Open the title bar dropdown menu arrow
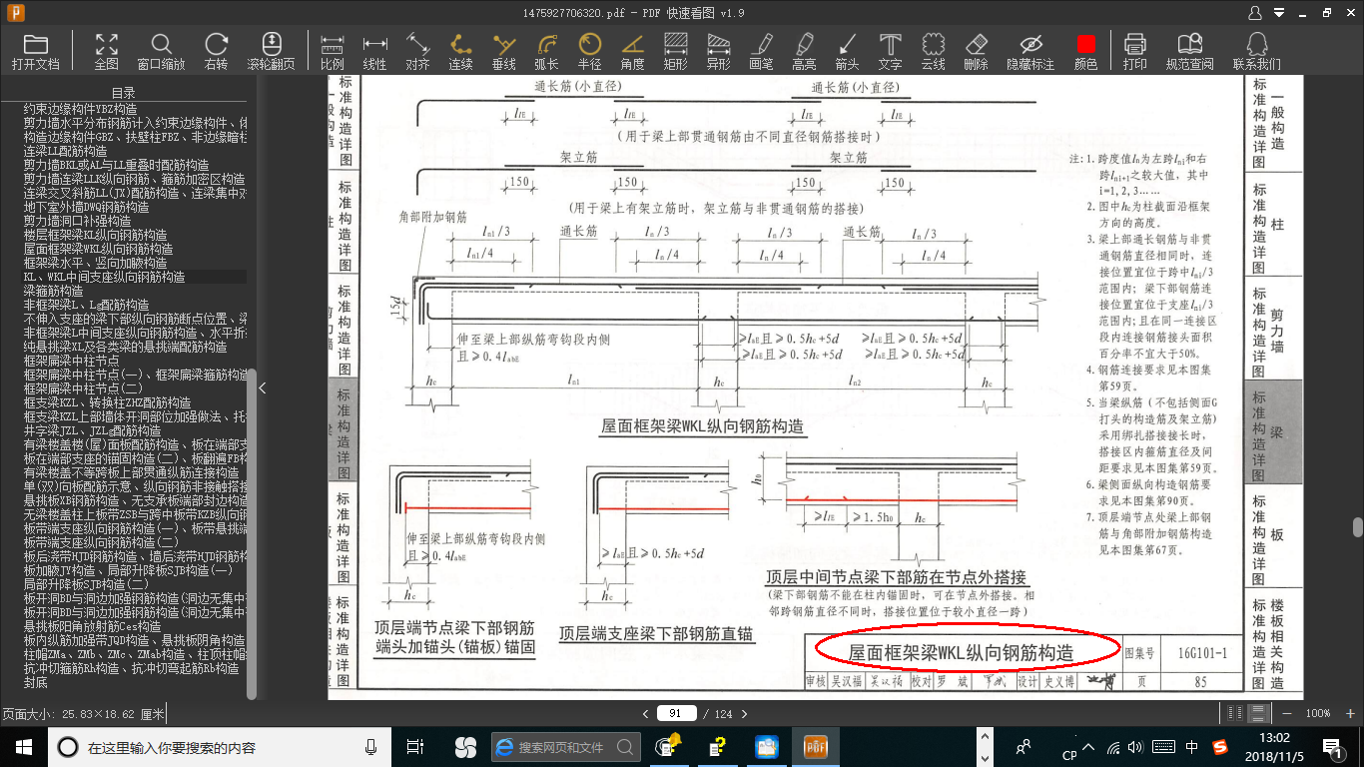 [x=1279, y=13]
